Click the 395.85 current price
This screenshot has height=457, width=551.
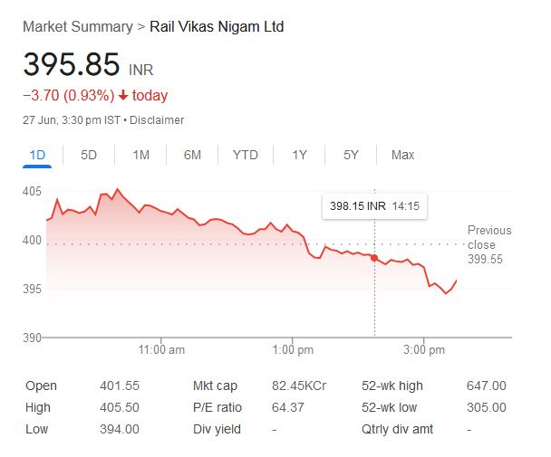click(x=71, y=65)
